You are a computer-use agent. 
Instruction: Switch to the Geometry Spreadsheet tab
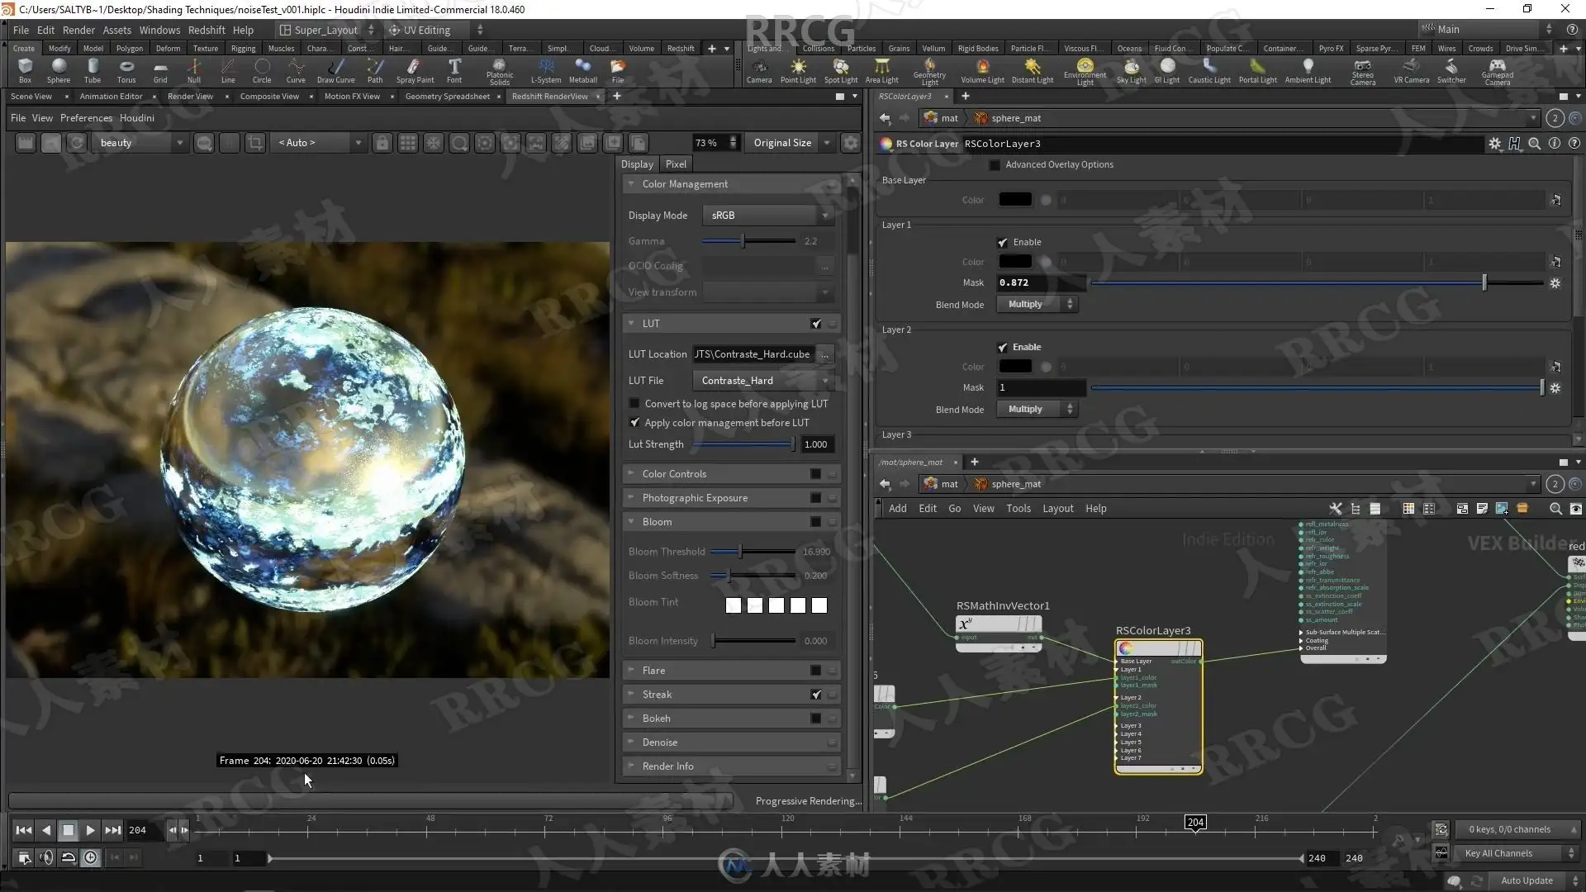point(447,97)
